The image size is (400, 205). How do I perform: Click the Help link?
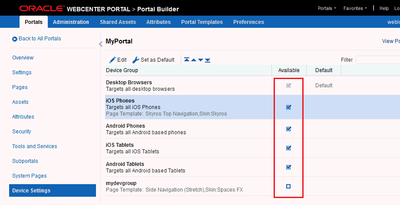click(384, 8)
